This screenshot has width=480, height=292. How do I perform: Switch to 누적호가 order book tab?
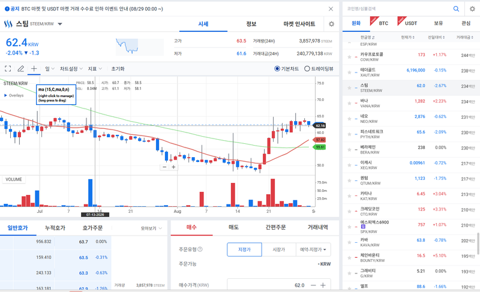[x=55, y=228]
